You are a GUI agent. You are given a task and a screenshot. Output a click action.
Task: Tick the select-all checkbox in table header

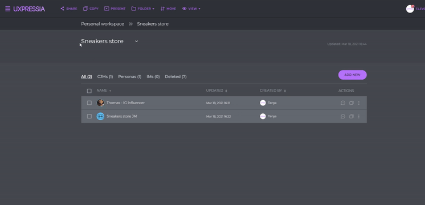[89, 91]
